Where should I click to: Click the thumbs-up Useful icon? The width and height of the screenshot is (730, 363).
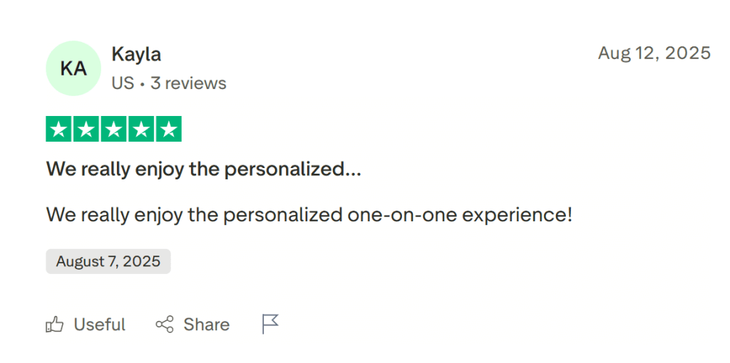click(x=55, y=325)
